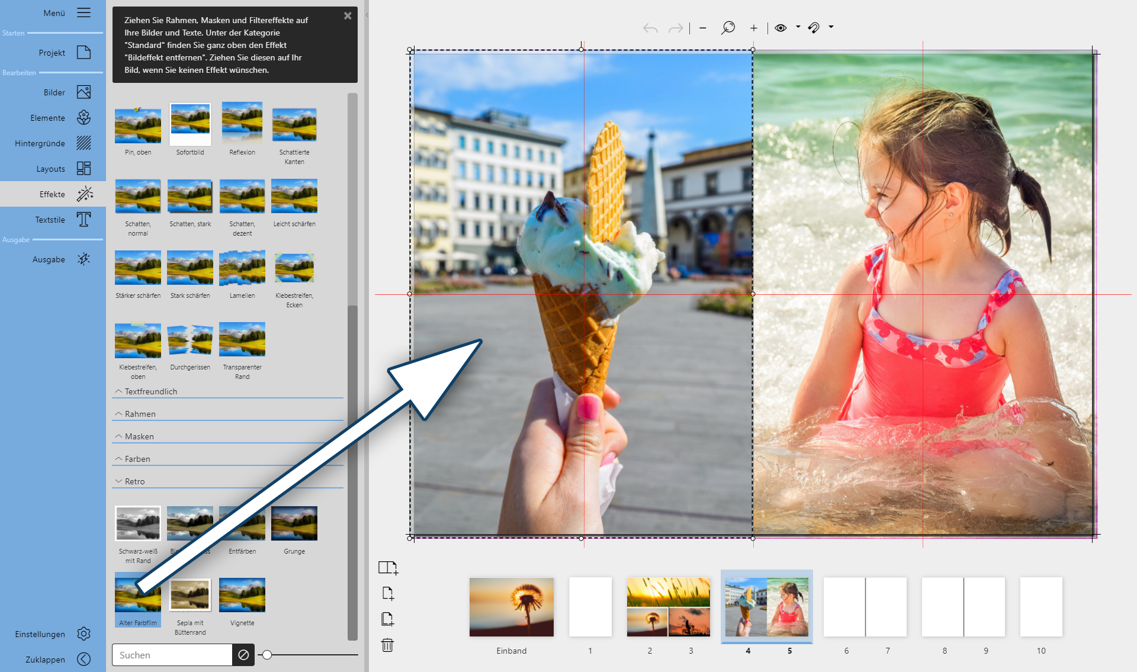
Task: Toggle the eye view options icon
Action: tap(781, 28)
